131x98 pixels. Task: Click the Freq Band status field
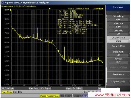pyautogui.click(x=40, y=88)
